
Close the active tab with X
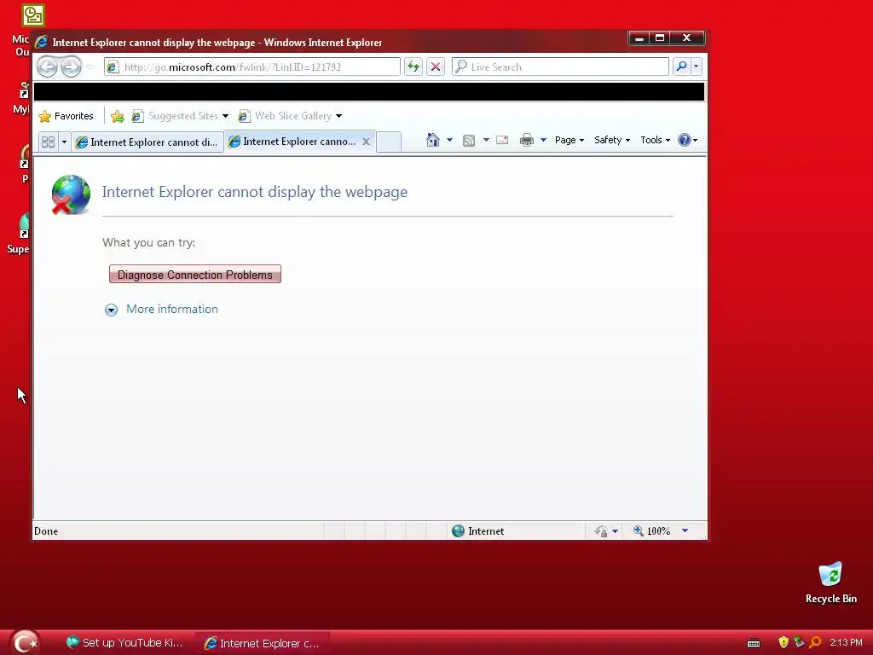click(366, 142)
